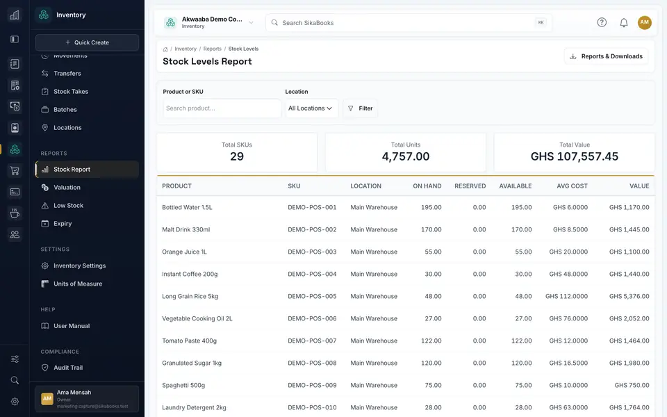Click the GHS 5,376.00 value cell
The image size is (667, 417).
629,296
